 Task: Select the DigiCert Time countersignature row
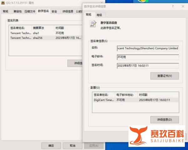point(136,100)
